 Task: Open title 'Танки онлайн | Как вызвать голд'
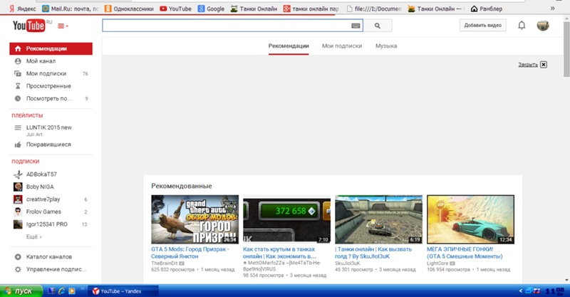373,253
